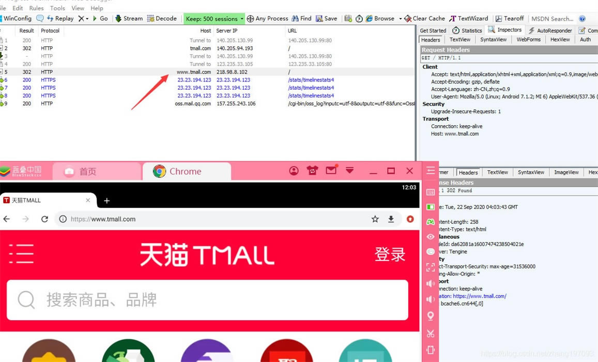
Task: Toggle Stream mode in Fiddler
Action: [129, 18]
